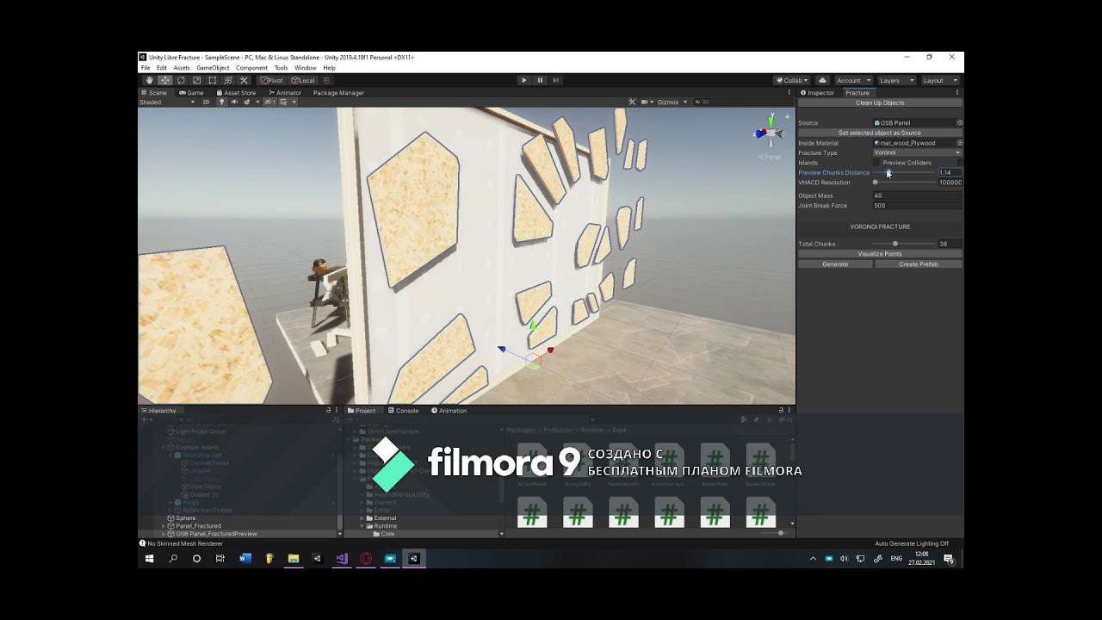The width and height of the screenshot is (1102, 620).
Task: Select the Move tool
Action: click(x=164, y=80)
